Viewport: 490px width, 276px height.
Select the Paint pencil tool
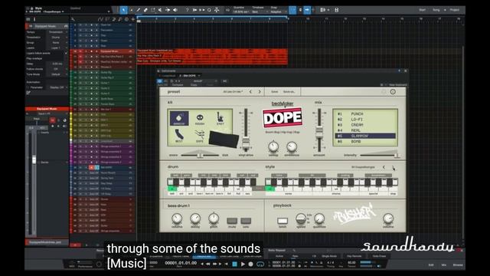(138, 10)
